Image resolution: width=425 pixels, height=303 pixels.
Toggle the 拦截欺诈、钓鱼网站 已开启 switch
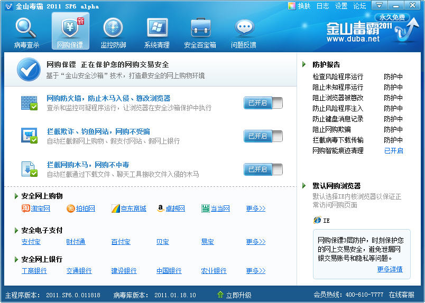tap(263, 136)
